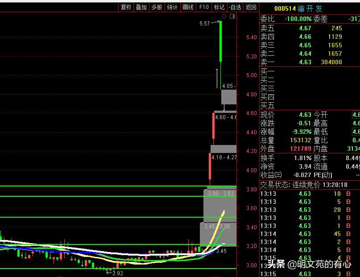The width and height of the screenshot is (360, 277).
Task: Click the 买一 bid row
Action: (310, 72)
